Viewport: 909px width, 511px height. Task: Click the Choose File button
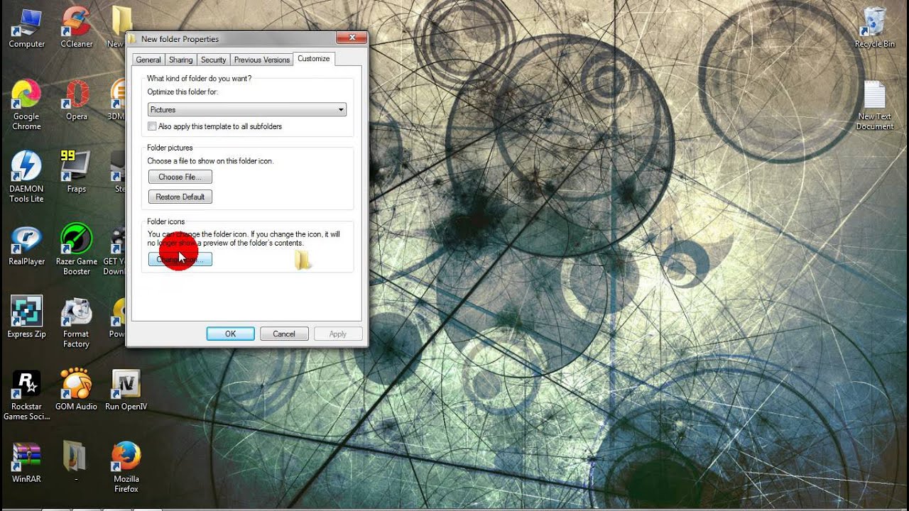point(180,177)
